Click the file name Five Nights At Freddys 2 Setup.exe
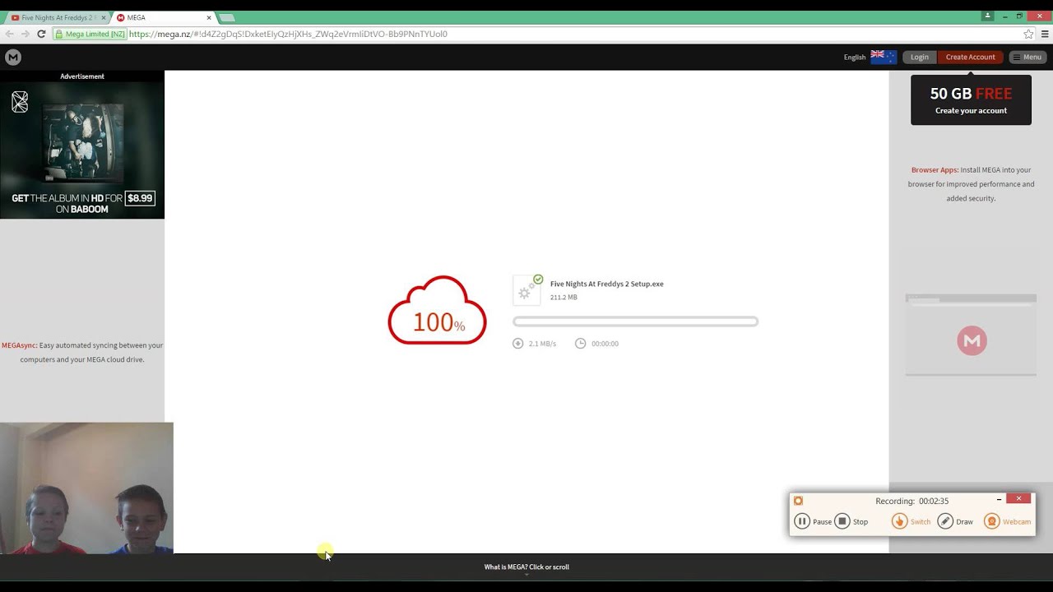This screenshot has width=1053, height=592. point(607,284)
